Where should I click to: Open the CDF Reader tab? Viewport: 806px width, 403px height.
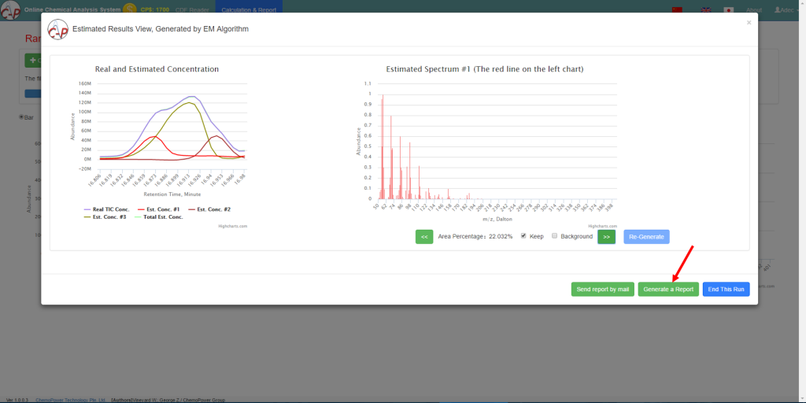pos(192,10)
